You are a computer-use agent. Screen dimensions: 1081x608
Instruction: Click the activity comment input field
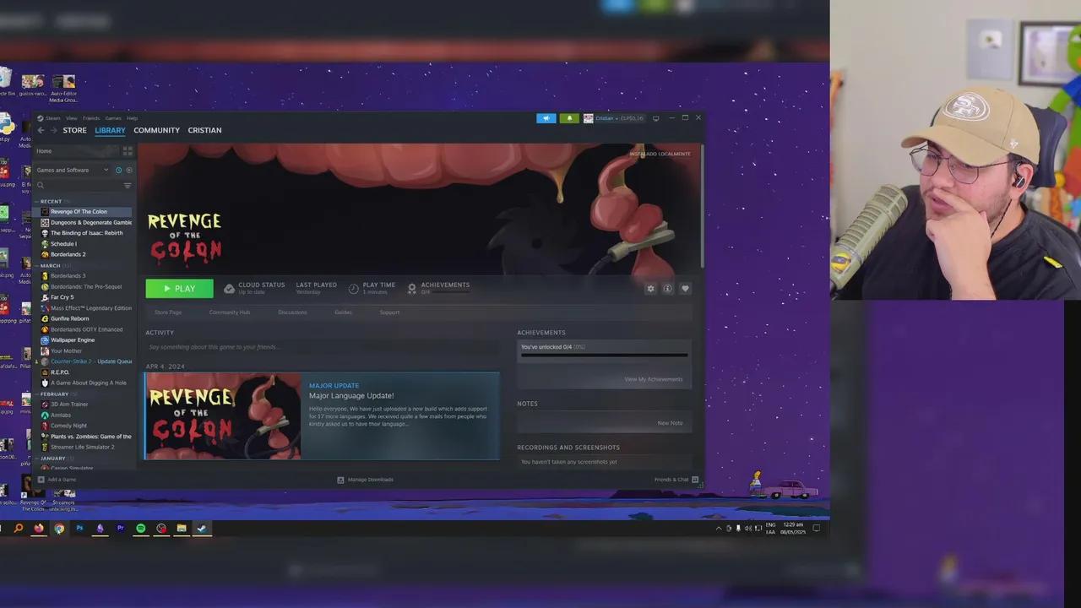(x=321, y=347)
